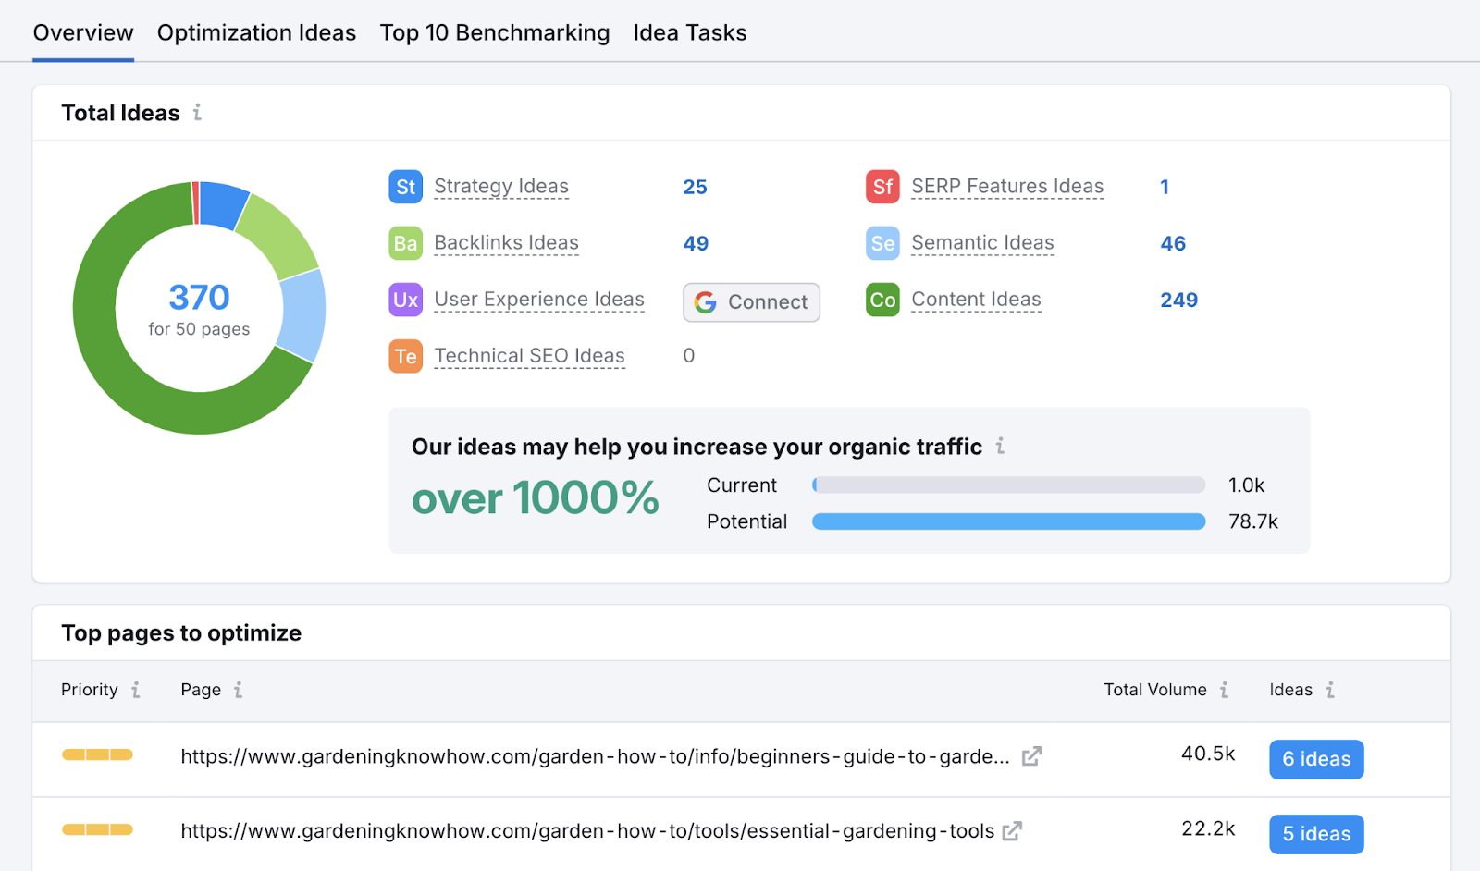Click the SERP Features Ideas red icon
1480x871 pixels.
883,186
